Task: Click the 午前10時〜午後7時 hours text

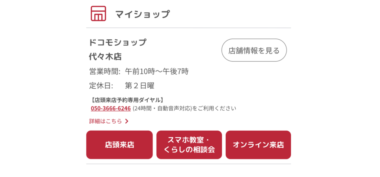Action: tap(157, 71)
